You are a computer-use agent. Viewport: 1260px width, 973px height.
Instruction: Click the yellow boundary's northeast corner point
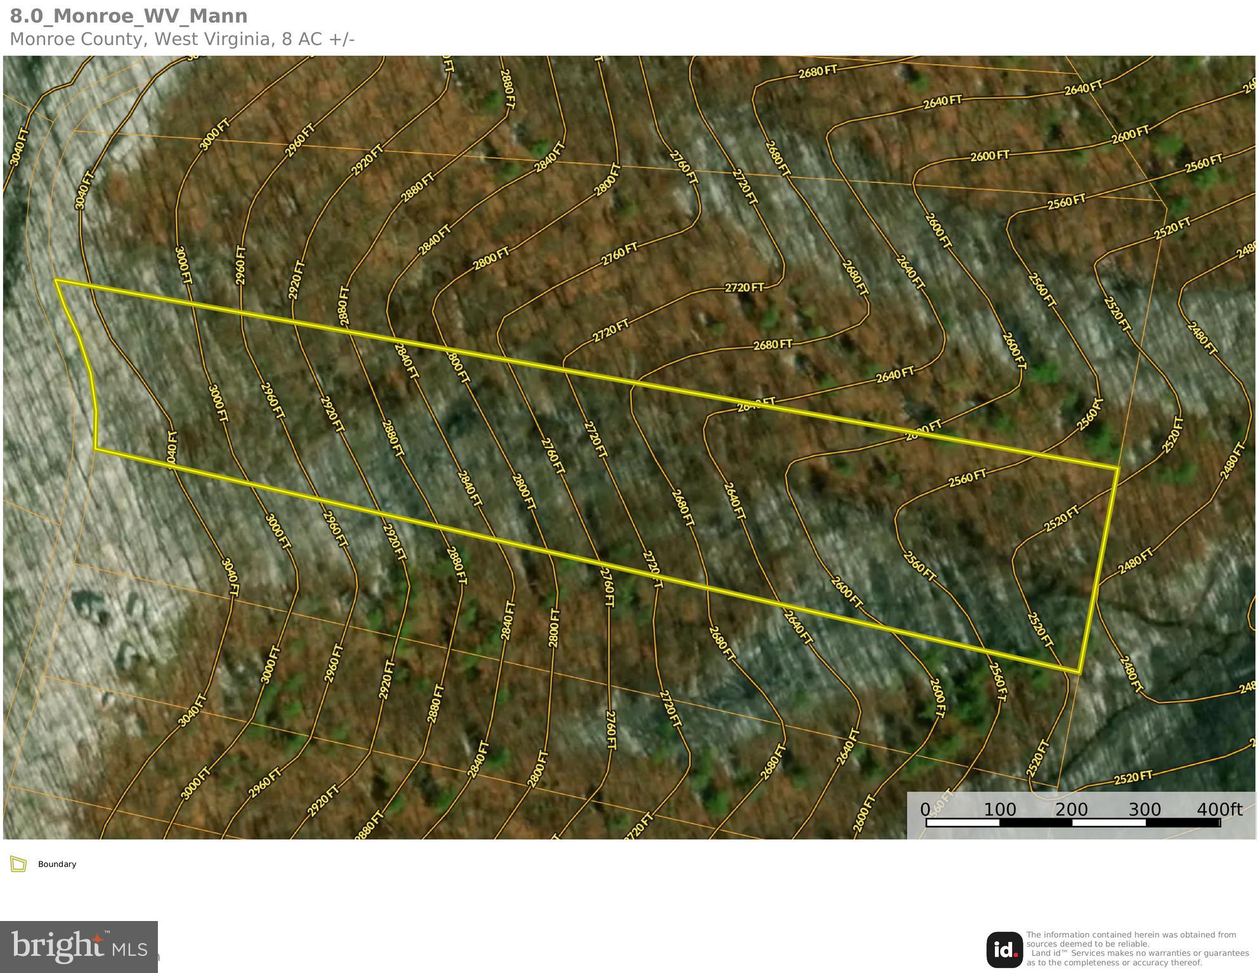(1118, 468)
